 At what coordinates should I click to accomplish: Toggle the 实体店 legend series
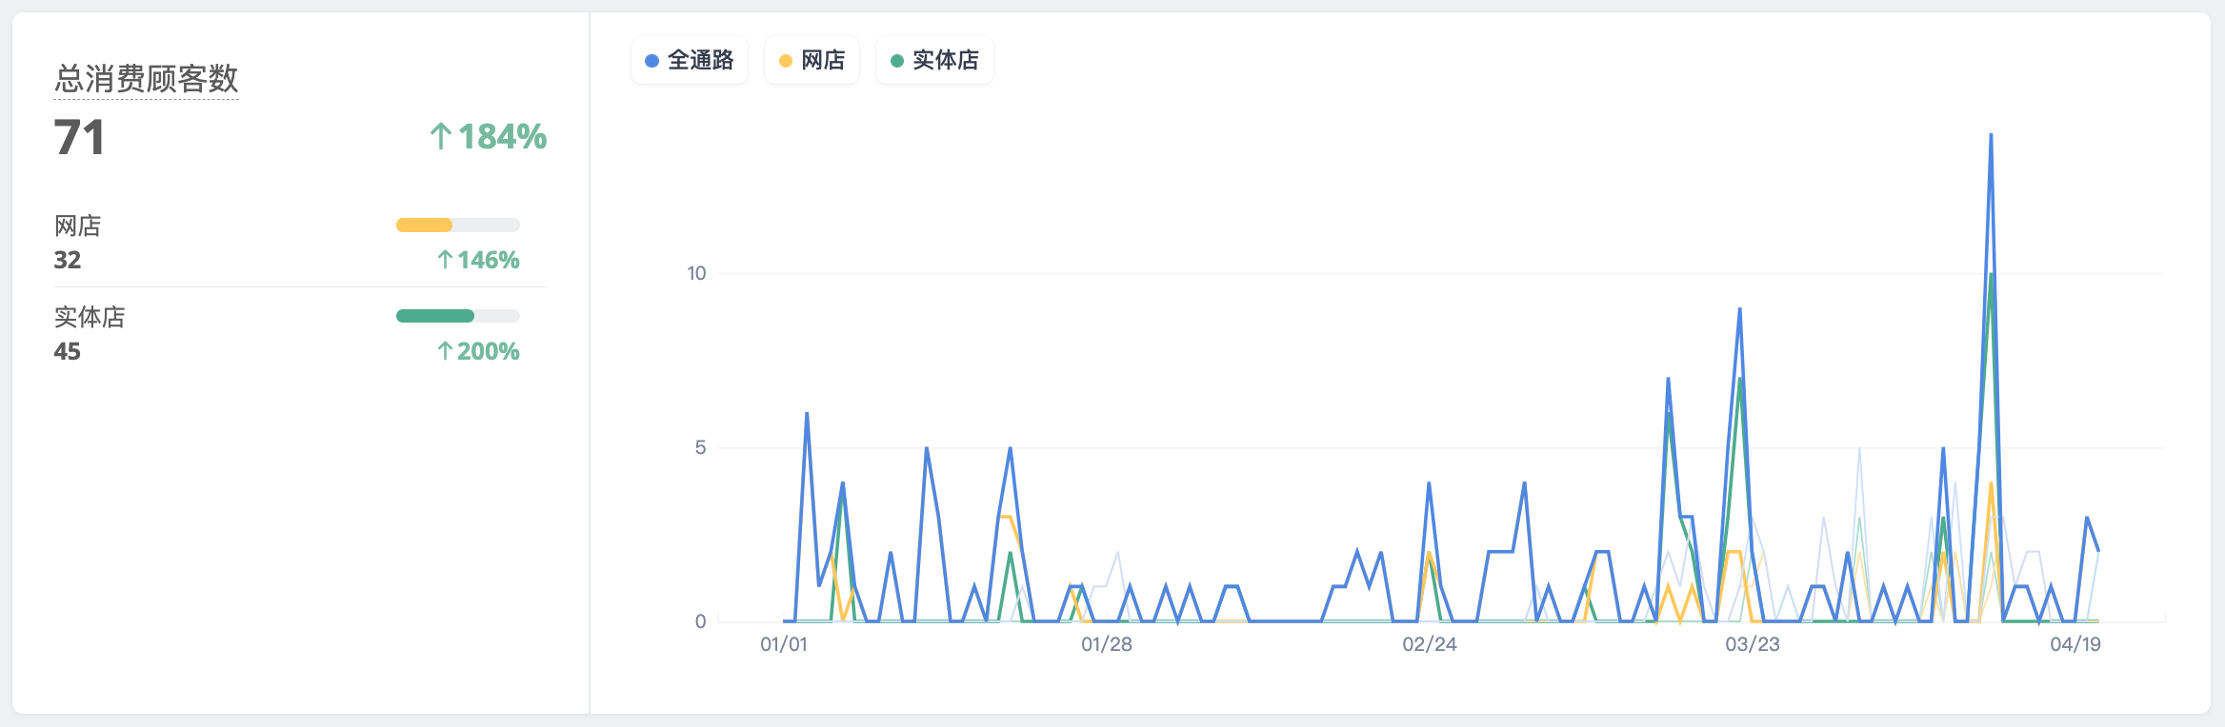934,61
